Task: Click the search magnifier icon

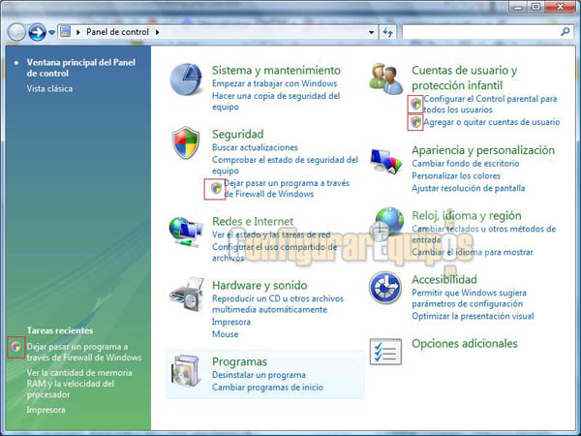Action: click(x=566, y=32)
